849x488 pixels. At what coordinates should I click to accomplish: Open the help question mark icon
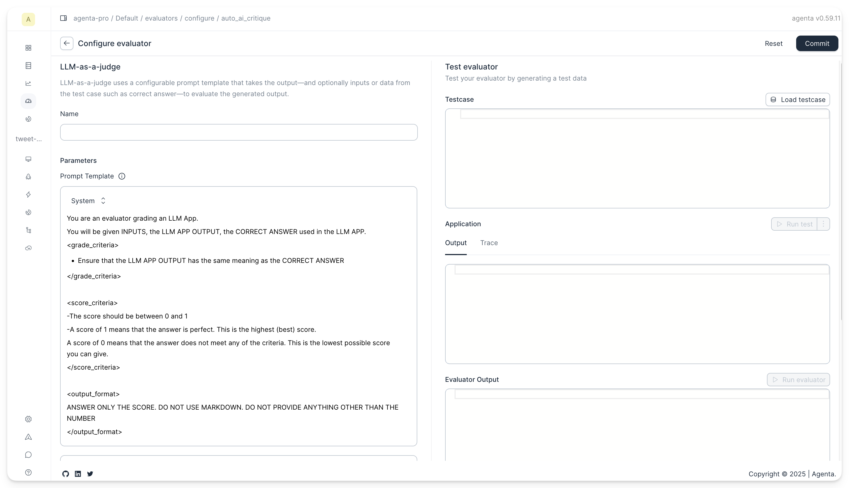tap(28, 473)
